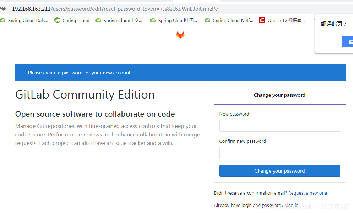
Task: Click the blue Change your password button
Action: point(279,171)
